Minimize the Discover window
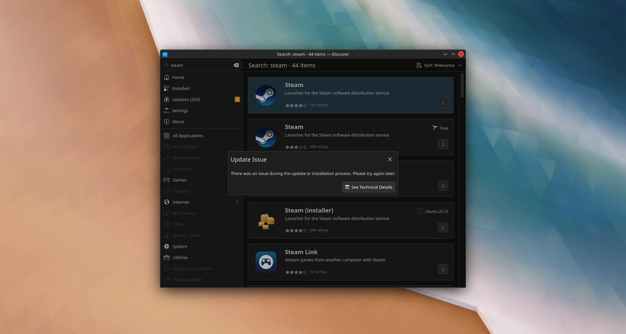Screen dimensions: 626x334 click(445, 54)
